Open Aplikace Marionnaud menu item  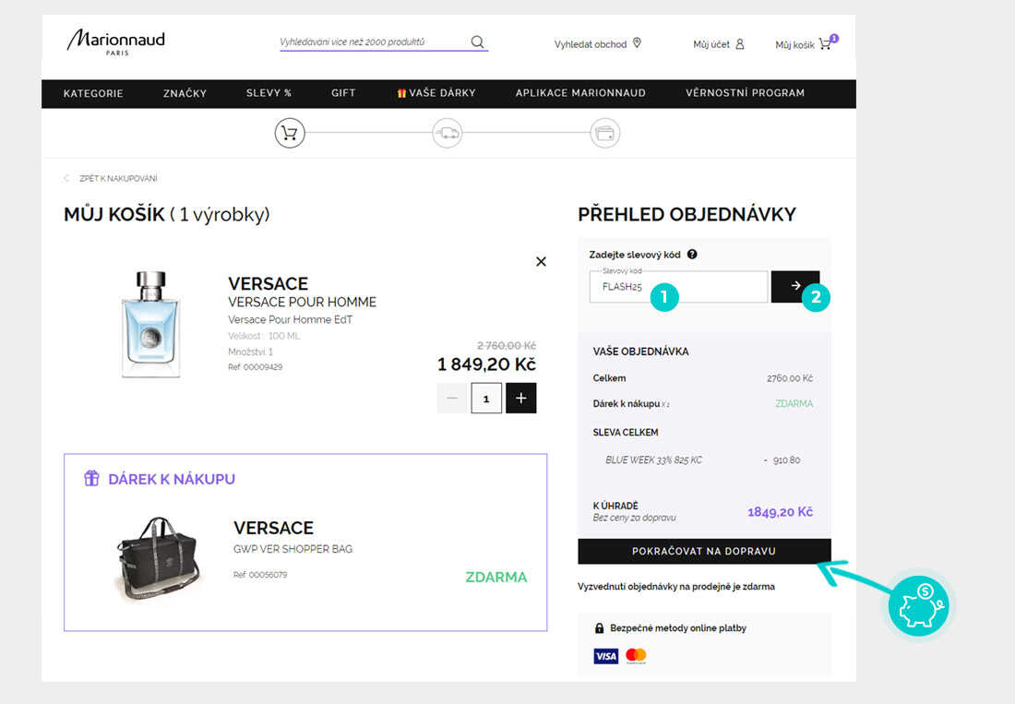pyautogui.click(x=580, y=93)
